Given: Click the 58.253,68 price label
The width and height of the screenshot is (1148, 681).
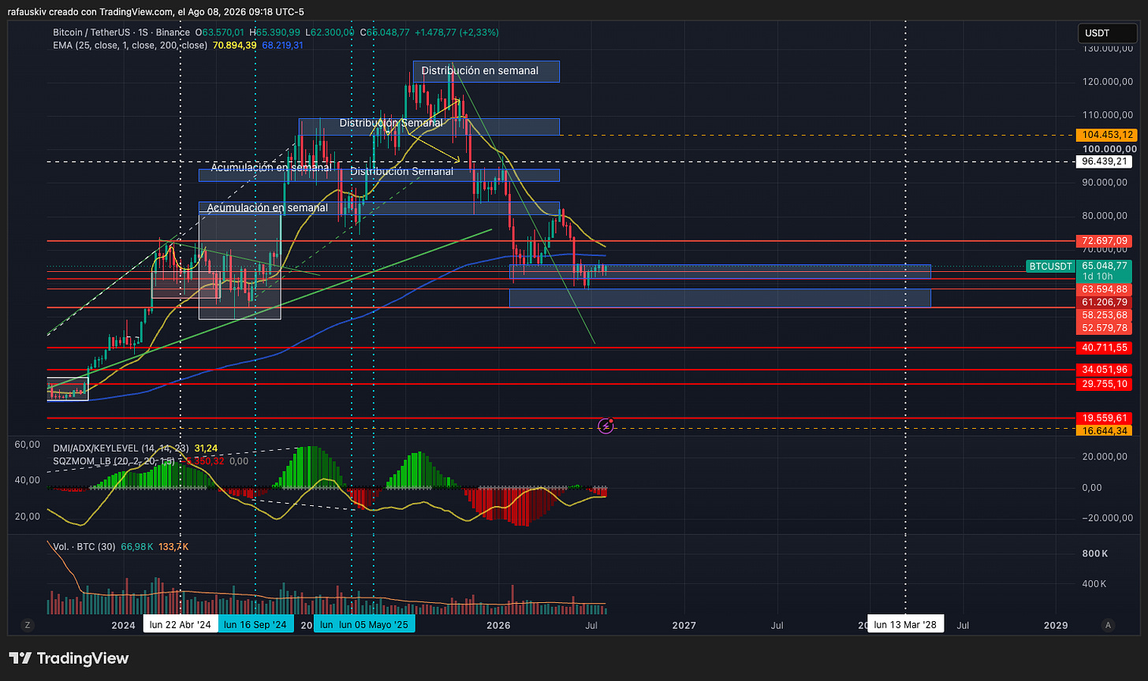Looking at the screenshot, I should pyautogui.click(x=1105, y=314).
